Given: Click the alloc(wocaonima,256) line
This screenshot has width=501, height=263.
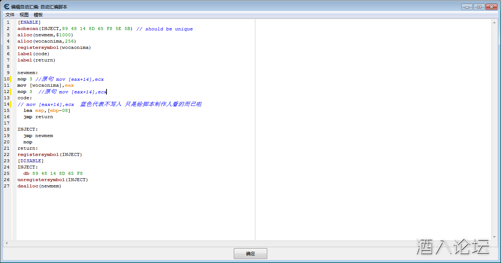Looking at the screenshot, I should click(47, 41).
